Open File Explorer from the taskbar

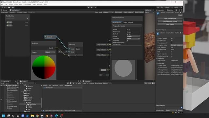(x=32, y=116)
